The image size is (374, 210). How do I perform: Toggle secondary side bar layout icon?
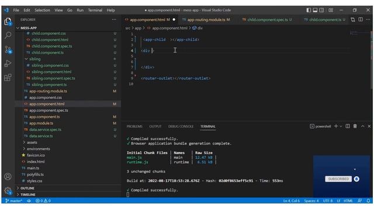coord(322,10)
